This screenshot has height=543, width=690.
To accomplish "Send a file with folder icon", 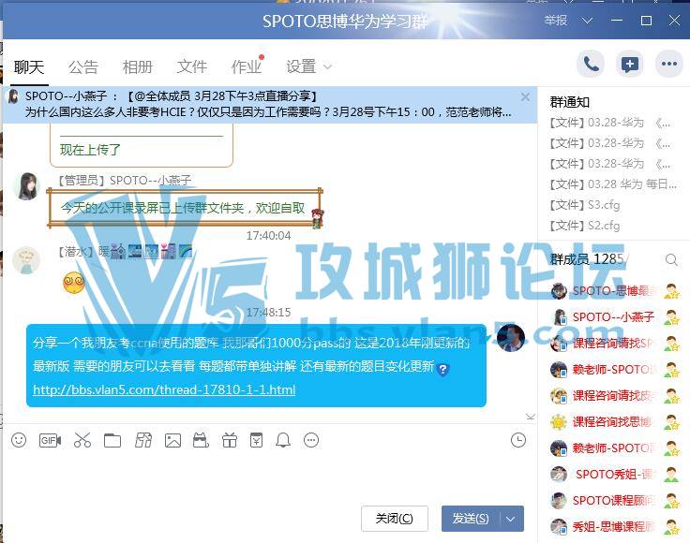I will coord(112,440).
